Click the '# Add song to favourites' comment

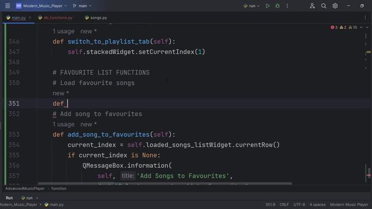(97, 114)
